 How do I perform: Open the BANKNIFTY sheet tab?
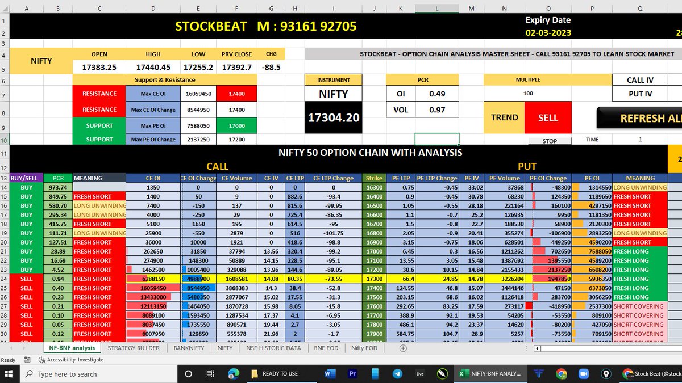tap(188, 348)
